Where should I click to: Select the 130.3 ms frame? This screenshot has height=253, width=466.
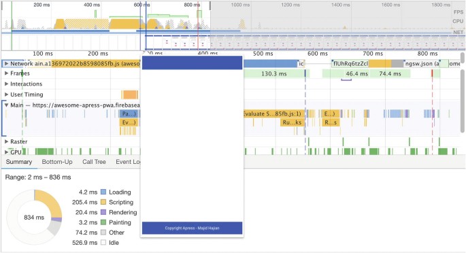point(274,73)
